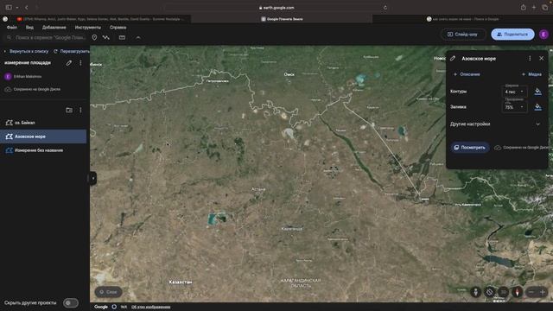Screen dimensions: 553x311
Task: Zoom out with the minus button
Action: pos(531,292)
